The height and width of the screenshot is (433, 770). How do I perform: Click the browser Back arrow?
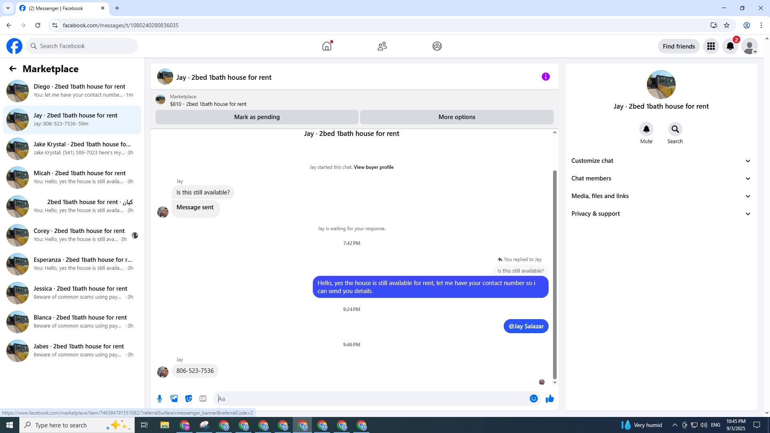[9, 25]
